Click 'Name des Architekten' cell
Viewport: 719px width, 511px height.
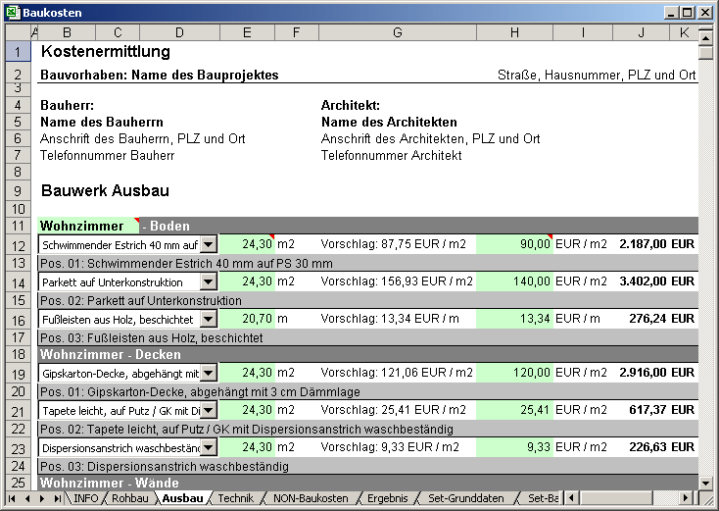point(389,123)
